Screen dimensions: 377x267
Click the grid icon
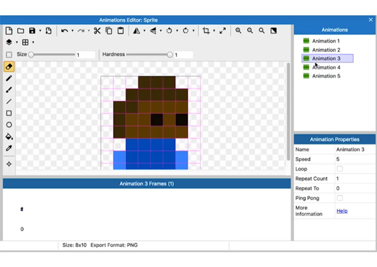tap(25, 42)
